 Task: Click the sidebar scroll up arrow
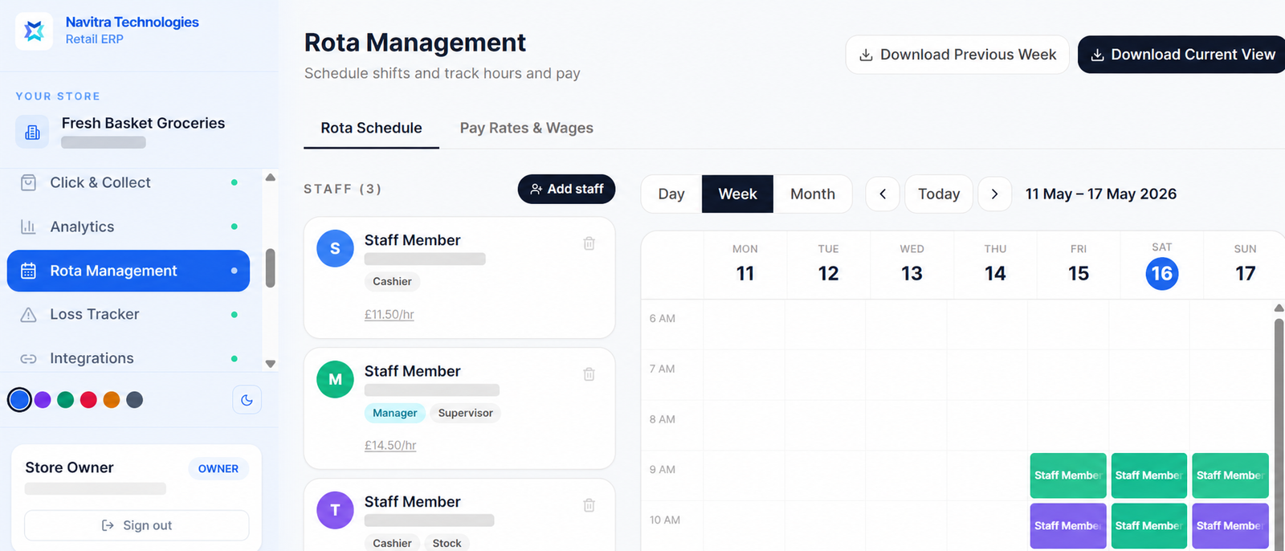(271, 178)
